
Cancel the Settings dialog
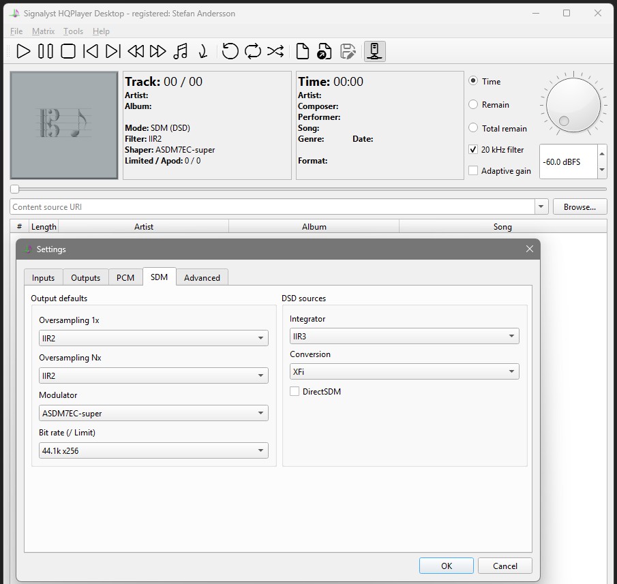click(505, 566)
